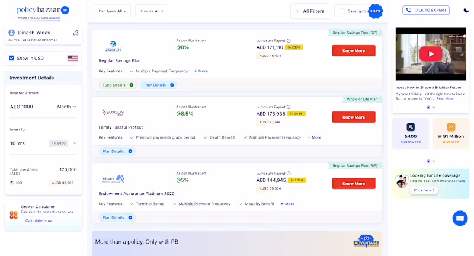Edit Dinesh Yadav profile pencil icon
The height and width of the screenshot is (256, 474).
[x=76, y=33]
